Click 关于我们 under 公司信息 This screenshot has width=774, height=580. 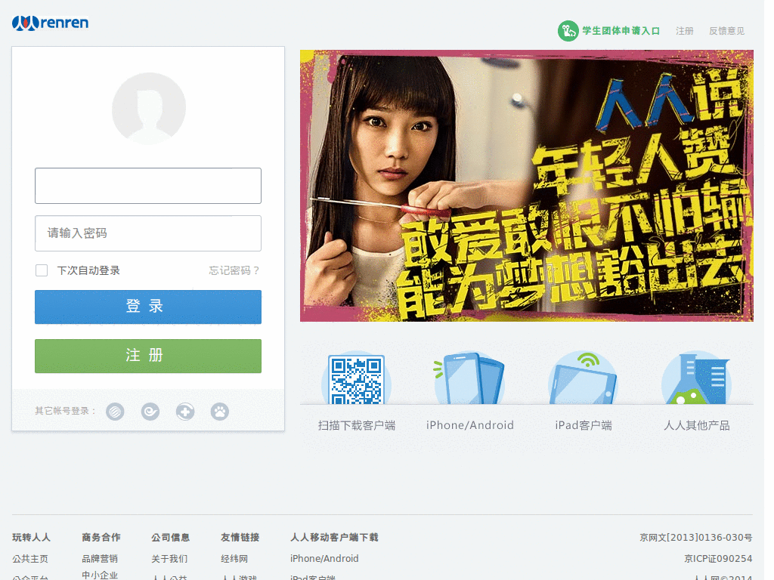tap(169, 558)
